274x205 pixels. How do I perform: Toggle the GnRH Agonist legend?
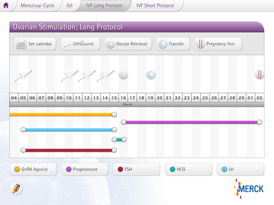coord(33,169)
